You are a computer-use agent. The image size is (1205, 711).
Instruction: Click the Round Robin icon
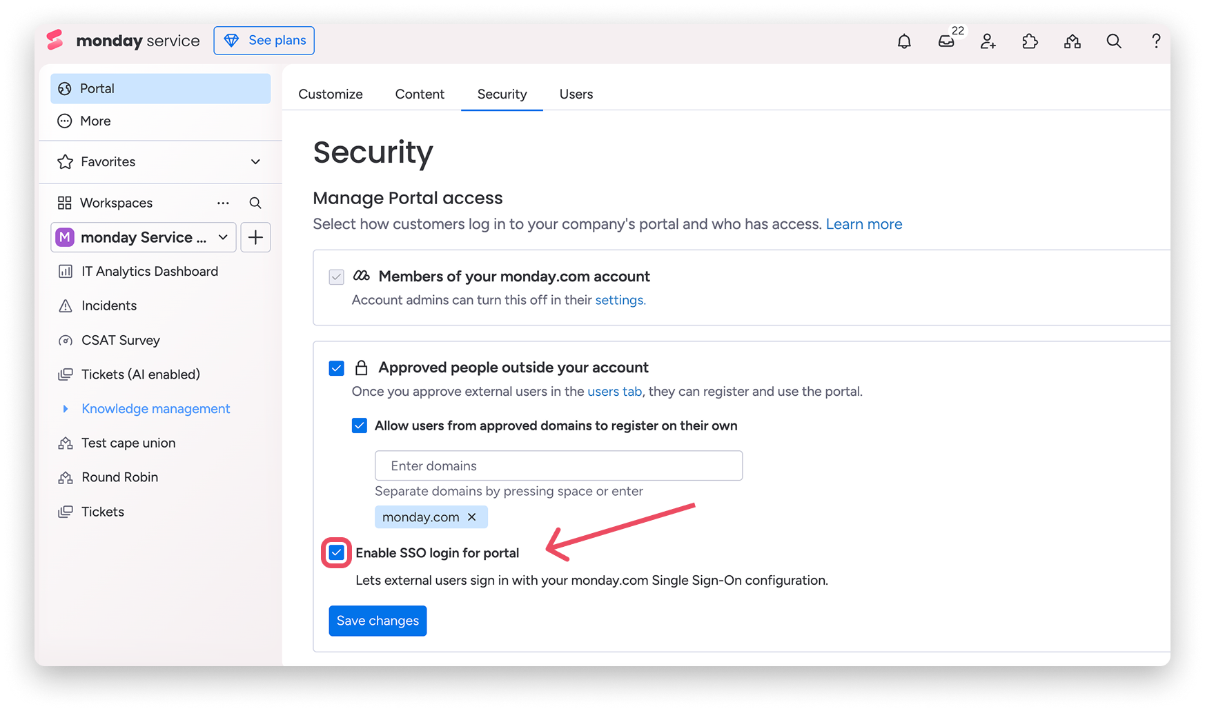(x=66, y=478)
